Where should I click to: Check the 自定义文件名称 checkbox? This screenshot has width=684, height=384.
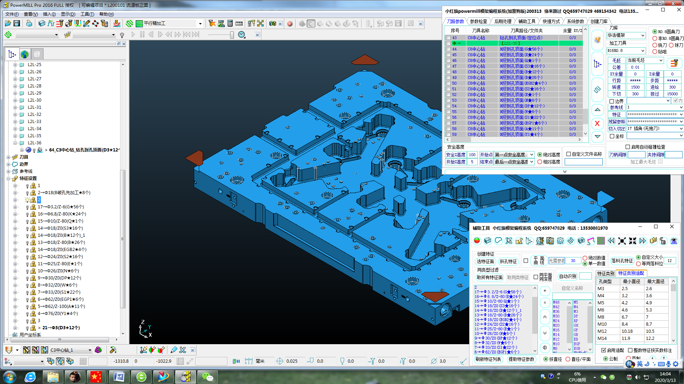pos(569,154)
